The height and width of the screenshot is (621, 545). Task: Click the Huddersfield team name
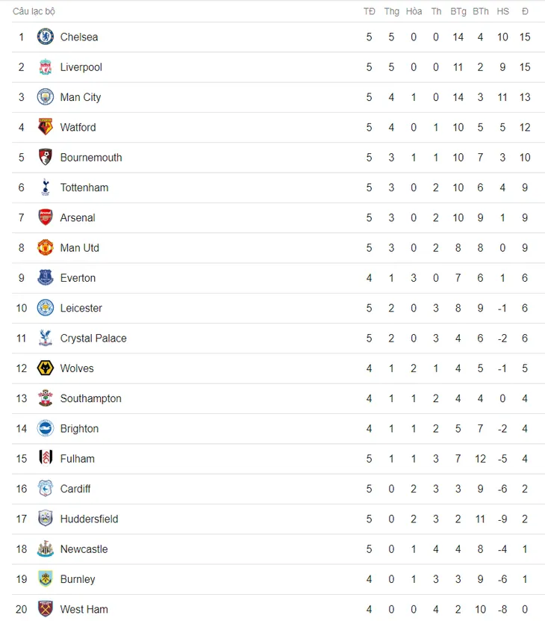pyautogui.click(x=89, y=519)
